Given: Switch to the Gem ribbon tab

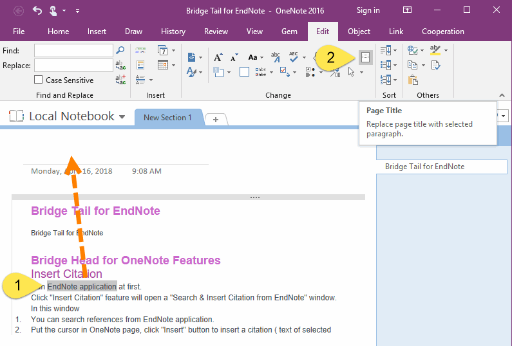Looking at the screenshot, I should tap(289, 32).
